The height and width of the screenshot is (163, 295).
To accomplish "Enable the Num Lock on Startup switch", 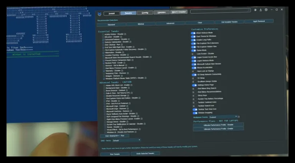I will [x=194, y=71].
